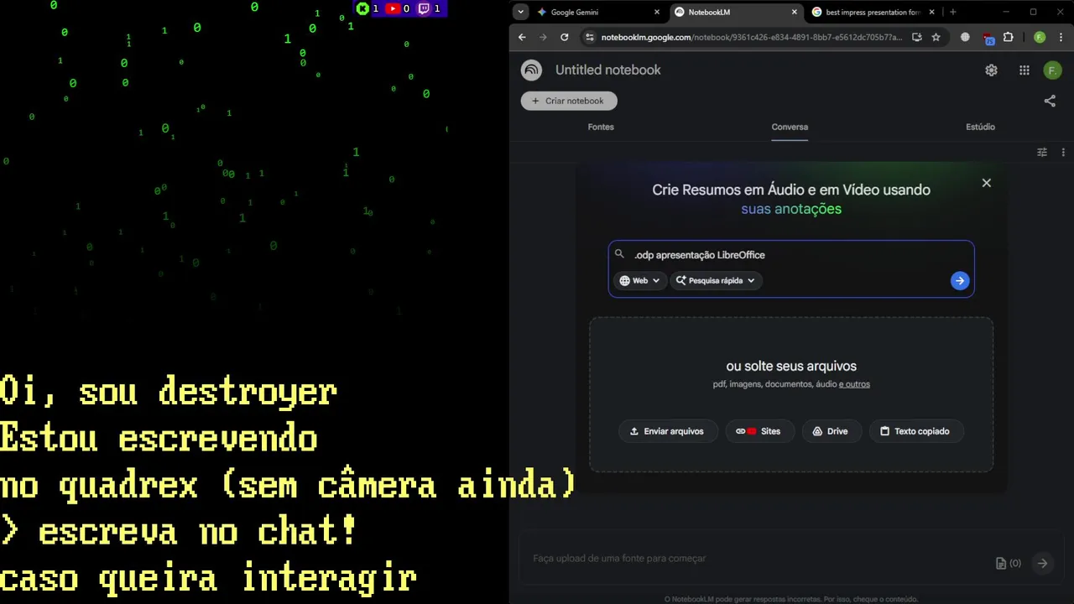The height and width of the screenshot is (604, 1074).
Task: Open NotebookLM settings gear
Action: tap(991, 70)
